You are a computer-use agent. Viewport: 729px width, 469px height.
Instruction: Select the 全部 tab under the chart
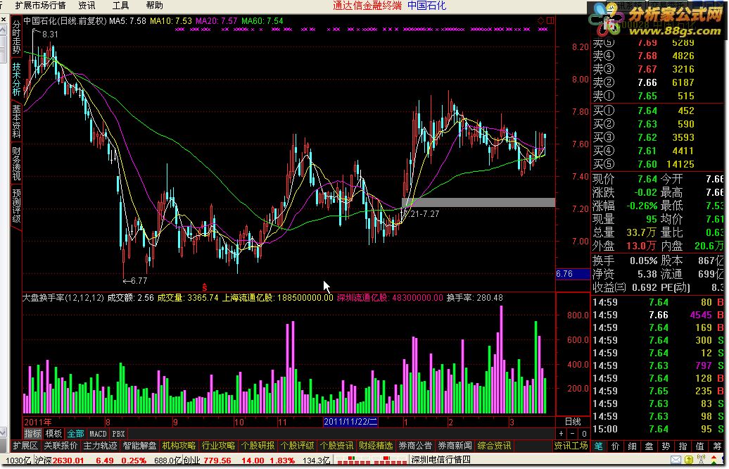click(x=75, y=434)
